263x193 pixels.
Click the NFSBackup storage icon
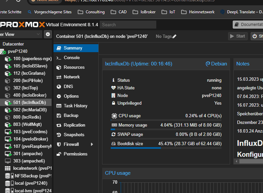pyautogui.click(x=9, y=176)
